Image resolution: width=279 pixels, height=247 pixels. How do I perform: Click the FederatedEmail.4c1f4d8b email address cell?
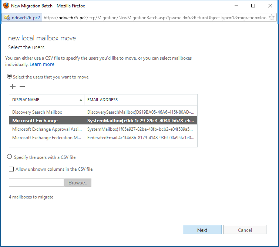coord(141,138)
